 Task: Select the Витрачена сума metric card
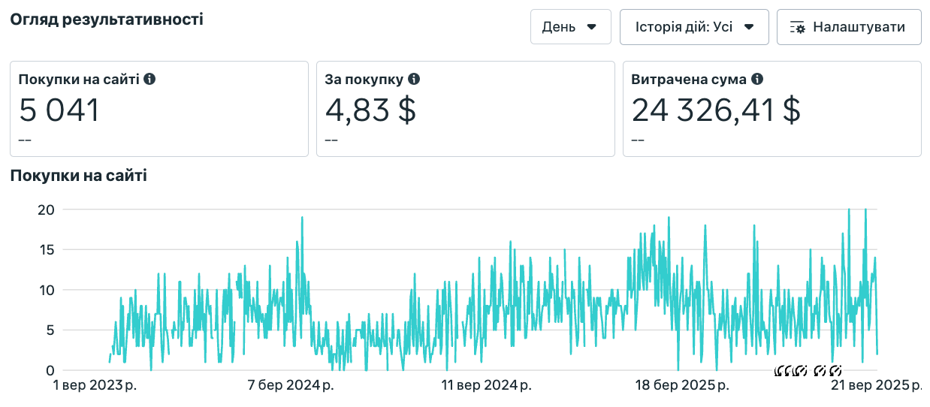771,109
